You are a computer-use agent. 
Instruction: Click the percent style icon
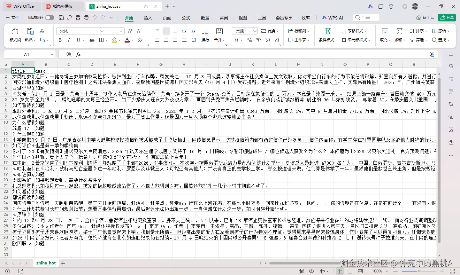click(250, 40)
